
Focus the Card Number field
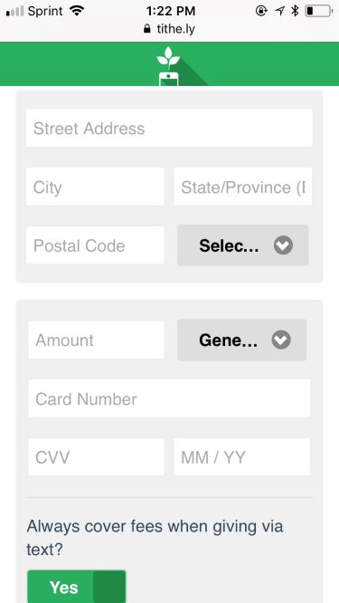[x=169, y=398]
